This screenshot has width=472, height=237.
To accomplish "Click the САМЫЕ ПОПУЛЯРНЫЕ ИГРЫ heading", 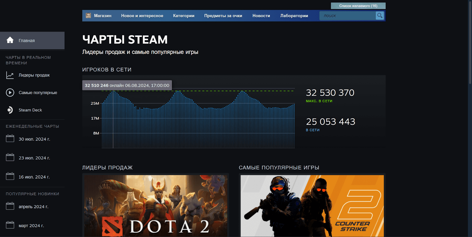I will (279, 168).
